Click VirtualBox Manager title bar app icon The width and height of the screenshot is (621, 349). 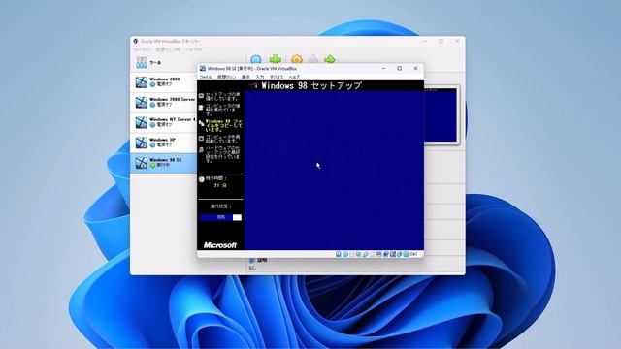coord(136,41)
